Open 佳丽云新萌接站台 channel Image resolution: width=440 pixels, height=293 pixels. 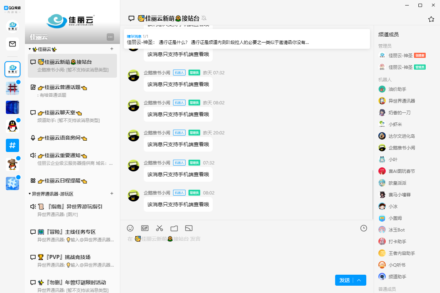click(72, 66)
